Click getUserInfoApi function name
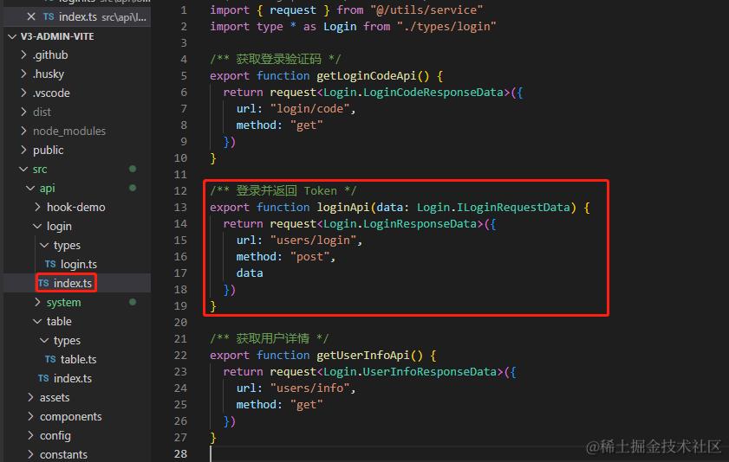This screenshot has height=462, width=729. tap(363, 355)
